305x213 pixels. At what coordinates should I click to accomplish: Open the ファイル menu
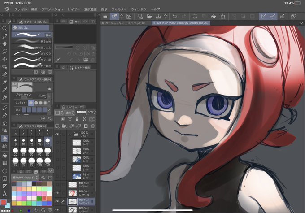click(21, 9)
